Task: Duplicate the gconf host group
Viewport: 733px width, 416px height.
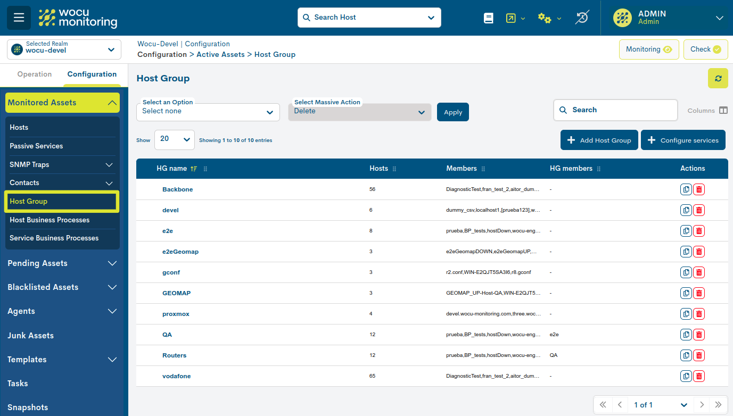Action: point(686,272)
